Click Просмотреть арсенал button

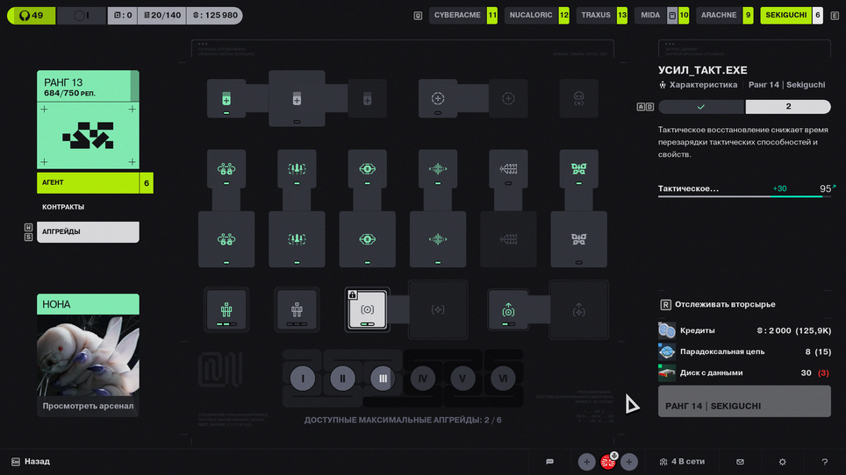[88, 406]
